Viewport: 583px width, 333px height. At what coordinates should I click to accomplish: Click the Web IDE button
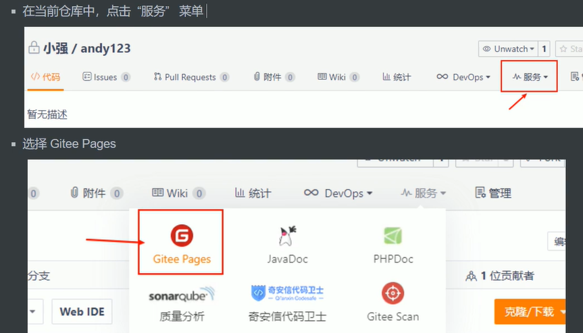(x=82, y=311)
